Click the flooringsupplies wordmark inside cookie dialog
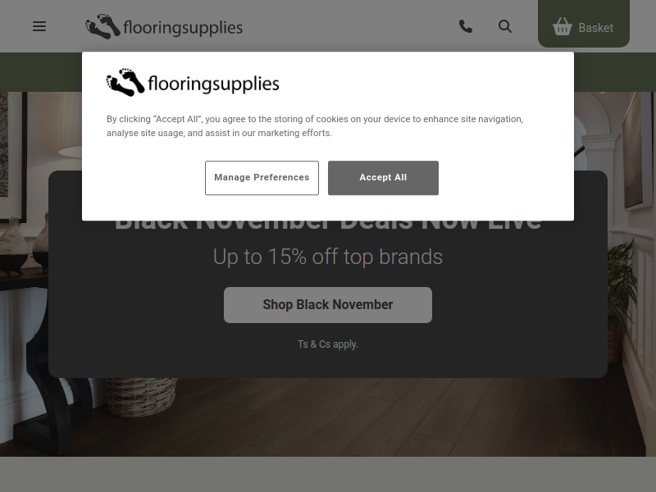656x492 pixels. (213, 84)
